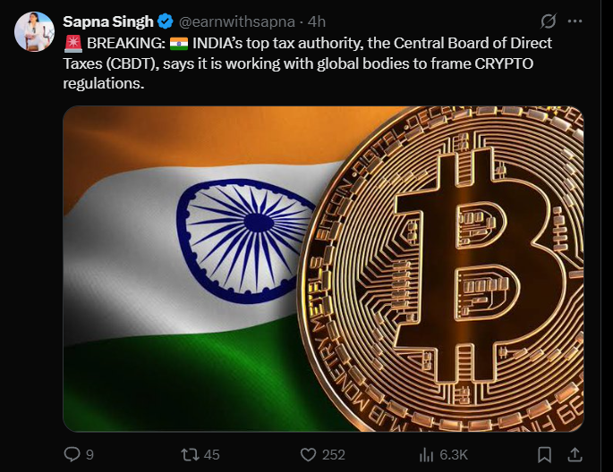This screenshot has width=613, height=472.
Task: Open the More options ellipsis menu
Action: click(575, 21)
